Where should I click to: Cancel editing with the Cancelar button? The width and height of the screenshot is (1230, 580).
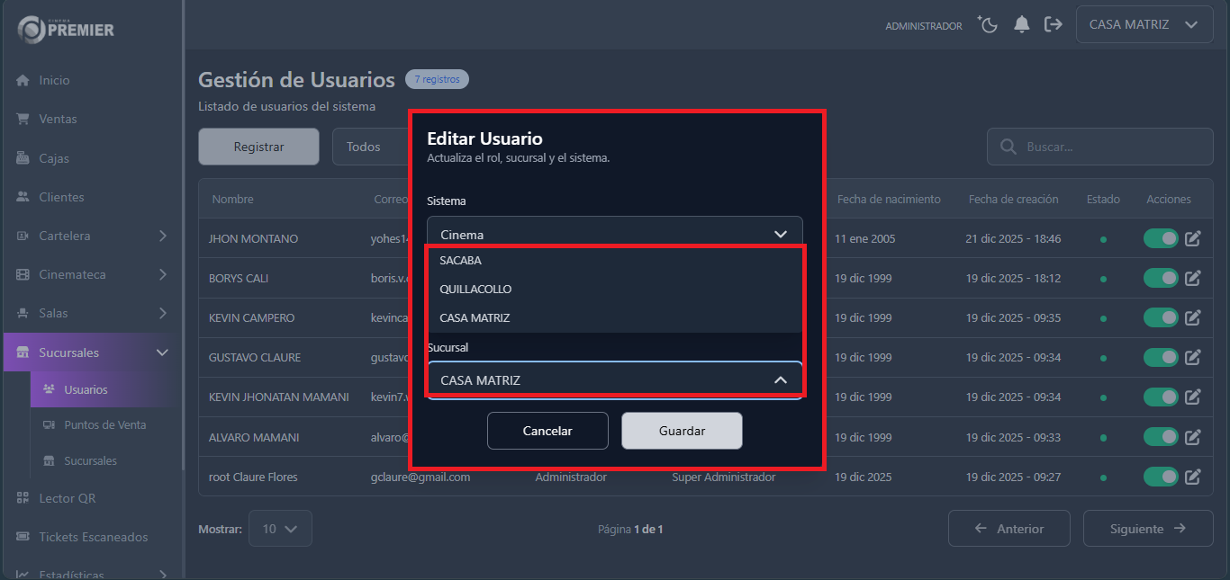547,431
